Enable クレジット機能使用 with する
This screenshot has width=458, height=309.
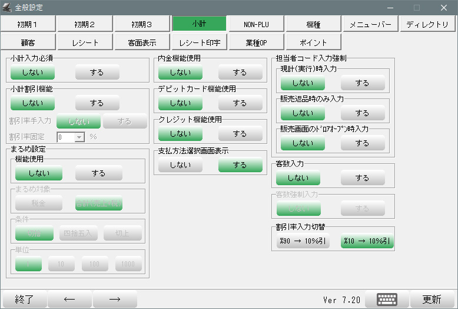[240, 134]
